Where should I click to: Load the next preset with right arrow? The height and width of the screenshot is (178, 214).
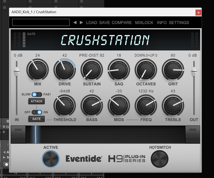[x=81, y=22]
